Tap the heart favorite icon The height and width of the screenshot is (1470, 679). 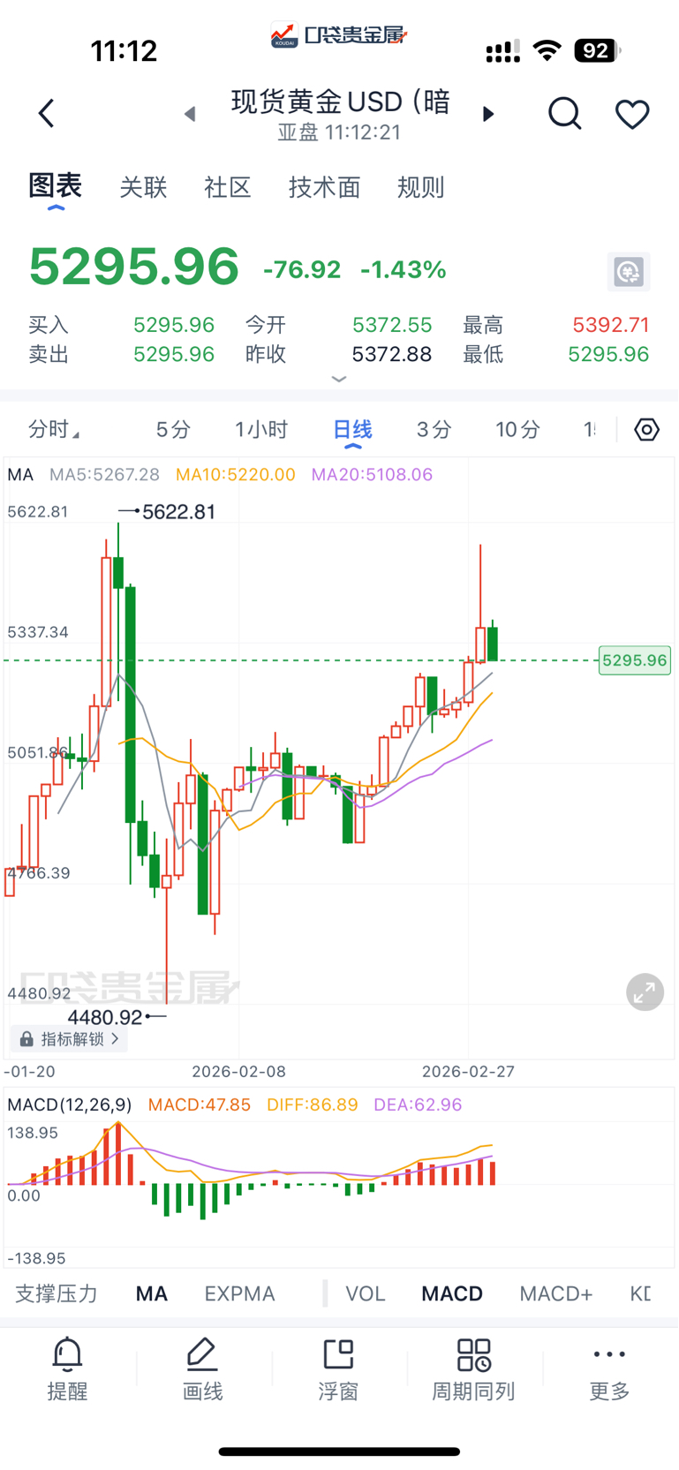632,114
